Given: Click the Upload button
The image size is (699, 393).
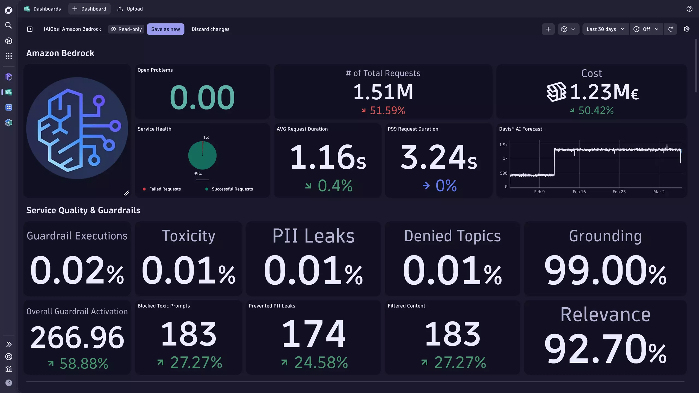Looking at the screenshot, I should pos(130,9).
